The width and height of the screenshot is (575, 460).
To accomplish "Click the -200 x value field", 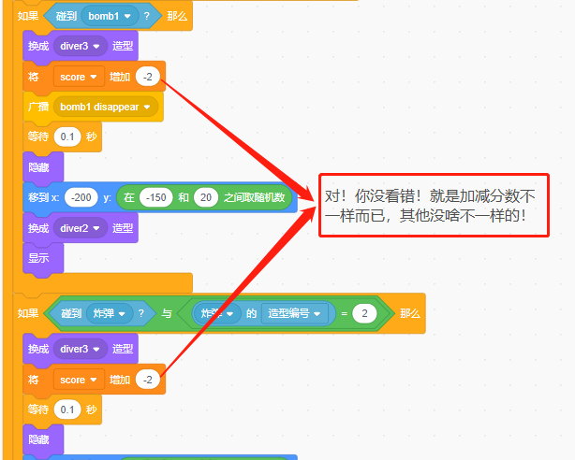I will point(81,198).
